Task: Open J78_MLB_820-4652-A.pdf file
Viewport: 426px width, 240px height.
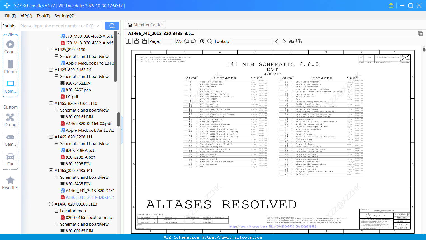Action: pos(87,43)
